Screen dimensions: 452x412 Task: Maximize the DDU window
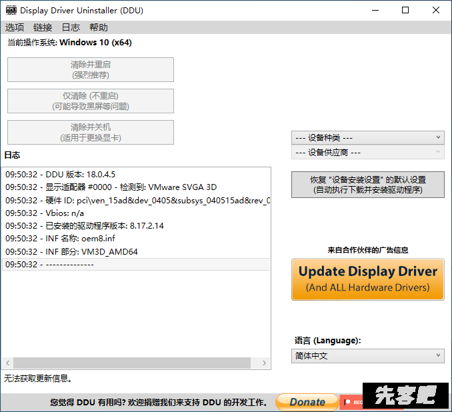point(405,11)
